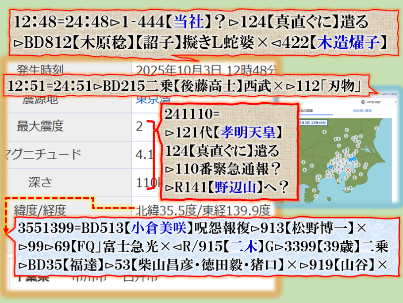403x303 pixels.
Task: Click the westernmost blue intensity 2 marker
Action: click(x=330, y=168)
